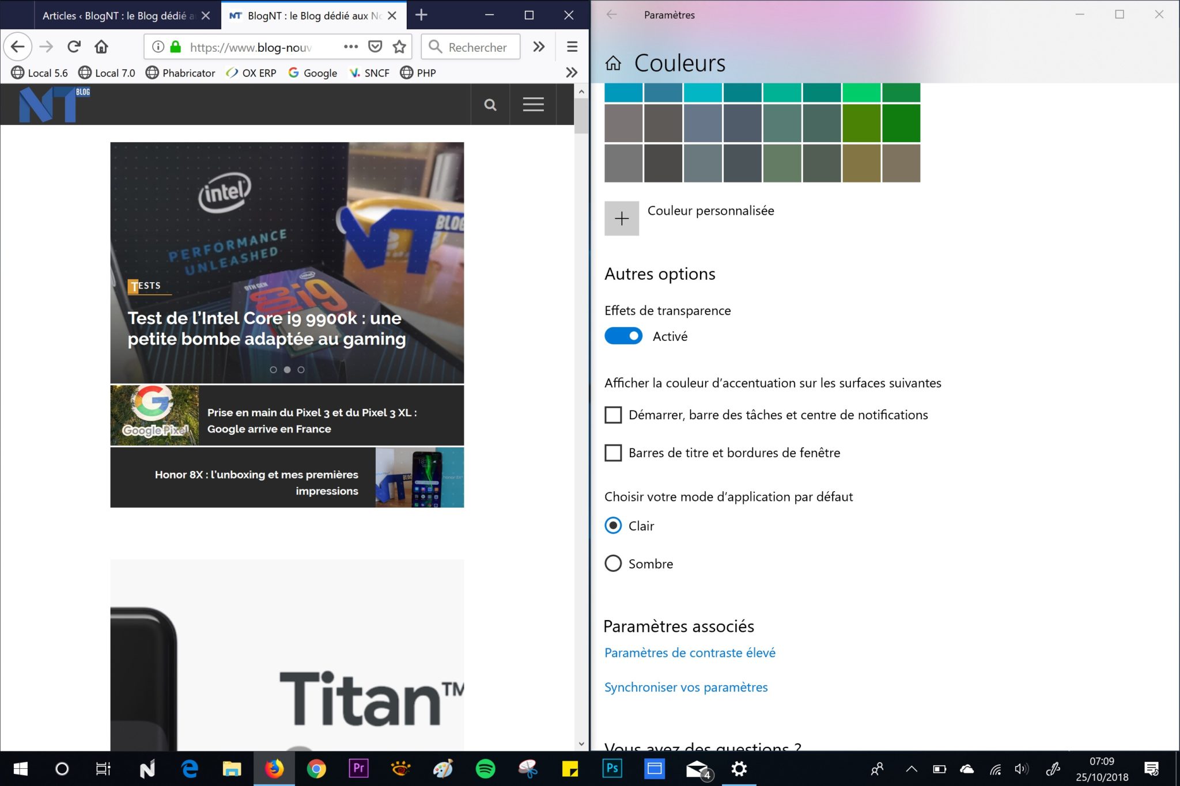Open the Windows Start menu
Image resolution: width=1180 pixels, height=786 pixels.
click(20, 769)
